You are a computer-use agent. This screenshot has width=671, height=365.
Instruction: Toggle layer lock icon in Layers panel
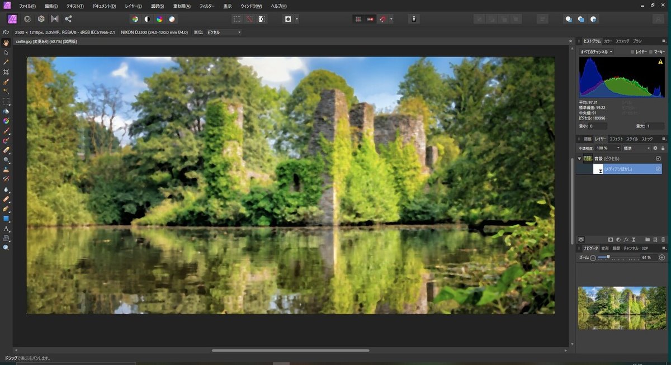click(x=663, y=148)
